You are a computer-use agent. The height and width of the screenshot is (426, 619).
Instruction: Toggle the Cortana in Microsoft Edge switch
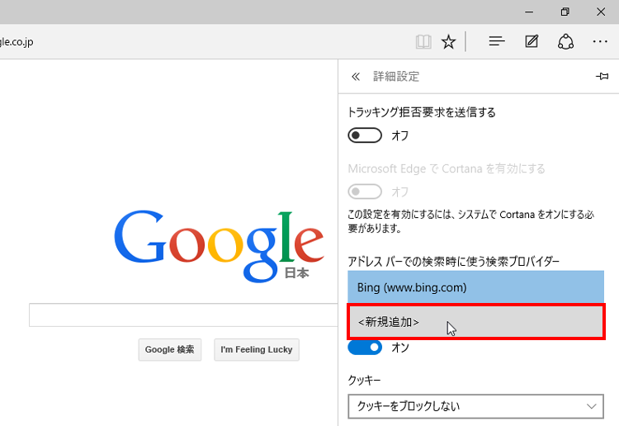pos(365,192)
